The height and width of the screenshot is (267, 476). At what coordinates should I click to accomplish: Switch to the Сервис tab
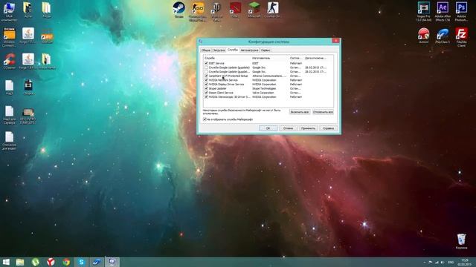pyautogui.click(x=266, y=50)
